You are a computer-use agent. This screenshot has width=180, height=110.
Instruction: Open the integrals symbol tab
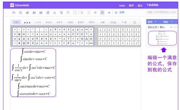tap(102, 22)
